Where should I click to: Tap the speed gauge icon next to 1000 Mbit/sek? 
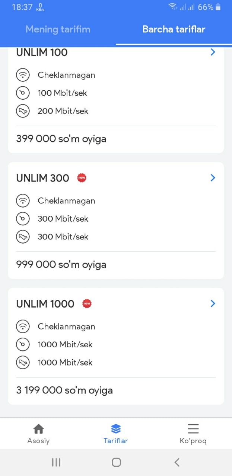(23, 344)
